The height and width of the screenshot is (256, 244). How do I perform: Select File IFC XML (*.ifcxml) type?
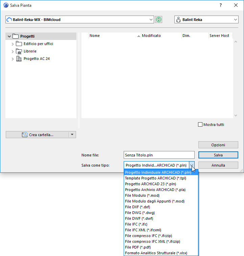(x=161, y=230)
